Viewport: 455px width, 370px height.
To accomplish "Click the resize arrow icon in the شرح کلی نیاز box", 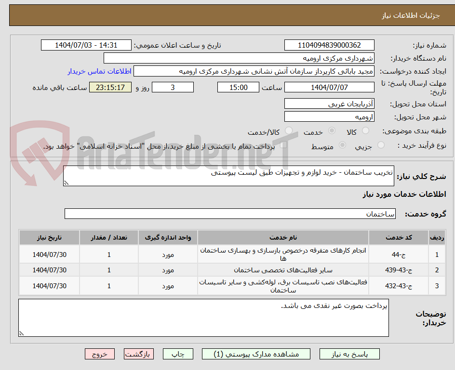I will point(66,183).
